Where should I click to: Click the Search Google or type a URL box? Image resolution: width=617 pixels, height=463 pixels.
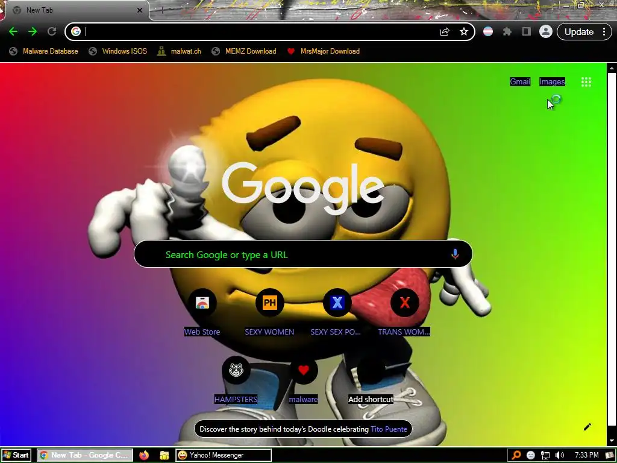(303, 254)
